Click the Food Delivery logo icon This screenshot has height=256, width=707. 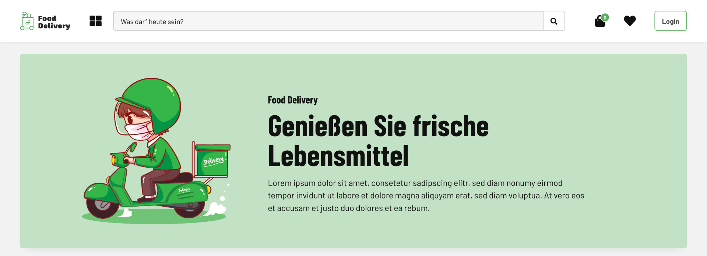click(27, 21)
